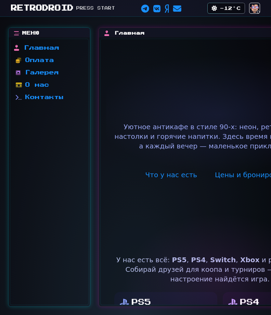Click the Главная title in the main panel header

click(130, 33)
